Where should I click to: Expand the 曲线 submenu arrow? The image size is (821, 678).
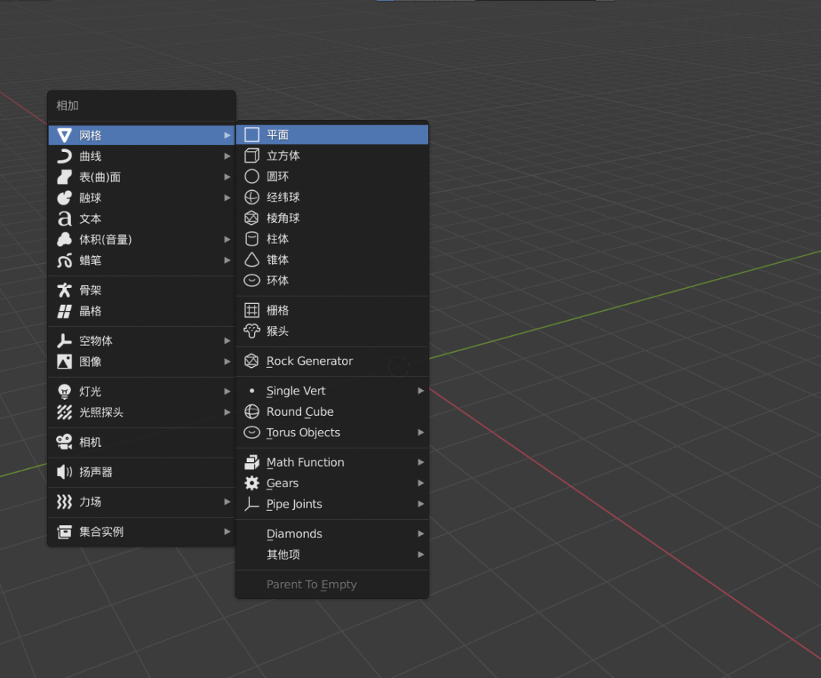click(227, 156)
